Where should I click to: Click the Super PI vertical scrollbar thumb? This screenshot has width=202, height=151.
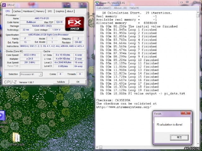click(x=198, y=16)
